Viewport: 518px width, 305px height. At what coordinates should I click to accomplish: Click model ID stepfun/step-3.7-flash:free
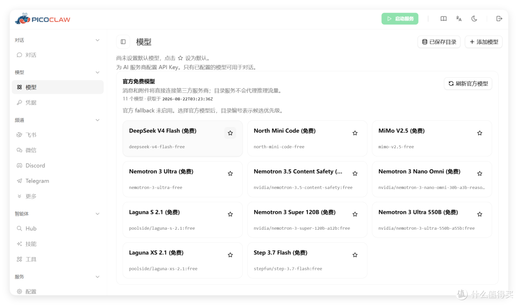click(x=288, y=269)
